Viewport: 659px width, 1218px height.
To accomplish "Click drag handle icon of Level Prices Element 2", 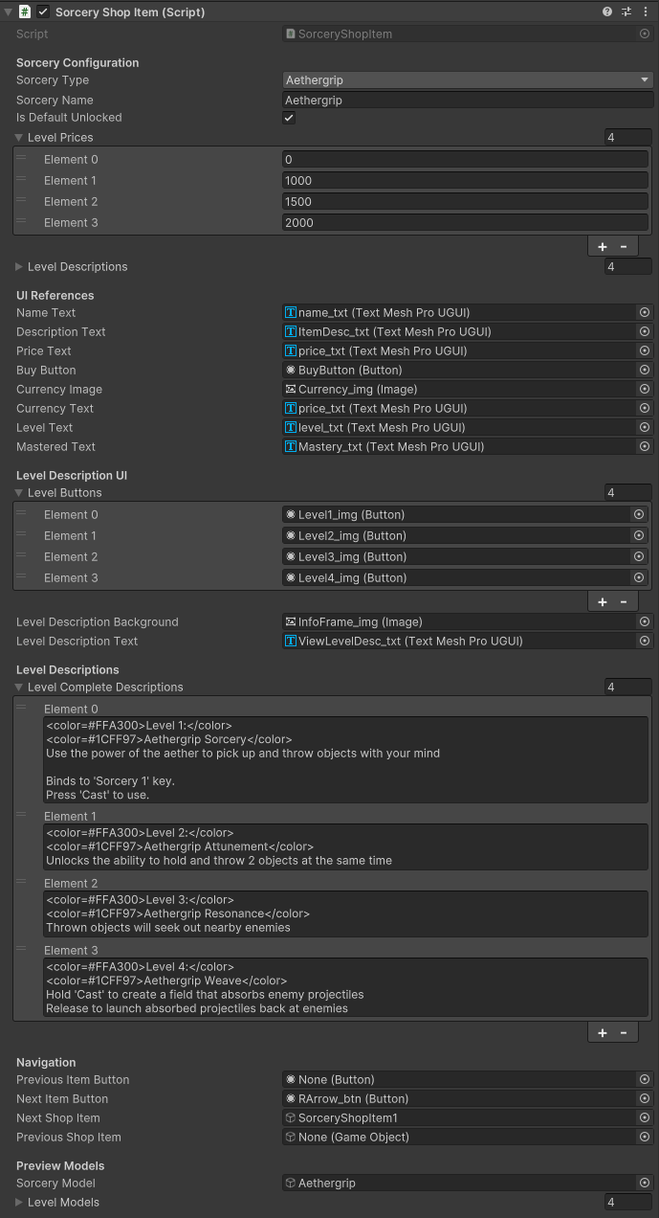I will point(21,201).
